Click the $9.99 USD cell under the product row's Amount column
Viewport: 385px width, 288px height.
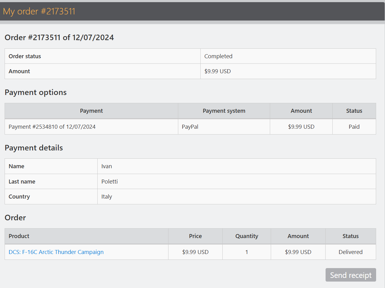(298, 252)
